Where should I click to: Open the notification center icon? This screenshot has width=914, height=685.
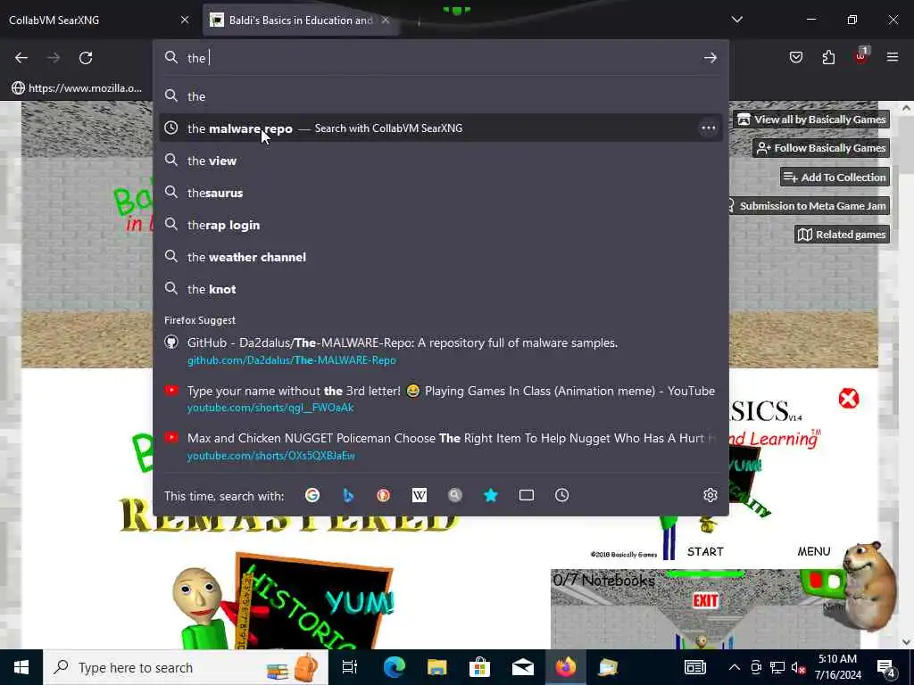pyautogui.click(x=886, y=667)
